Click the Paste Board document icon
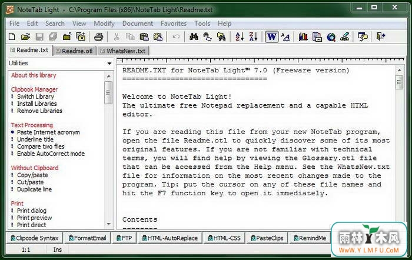412x260 pixels. [x=317, y=36]
